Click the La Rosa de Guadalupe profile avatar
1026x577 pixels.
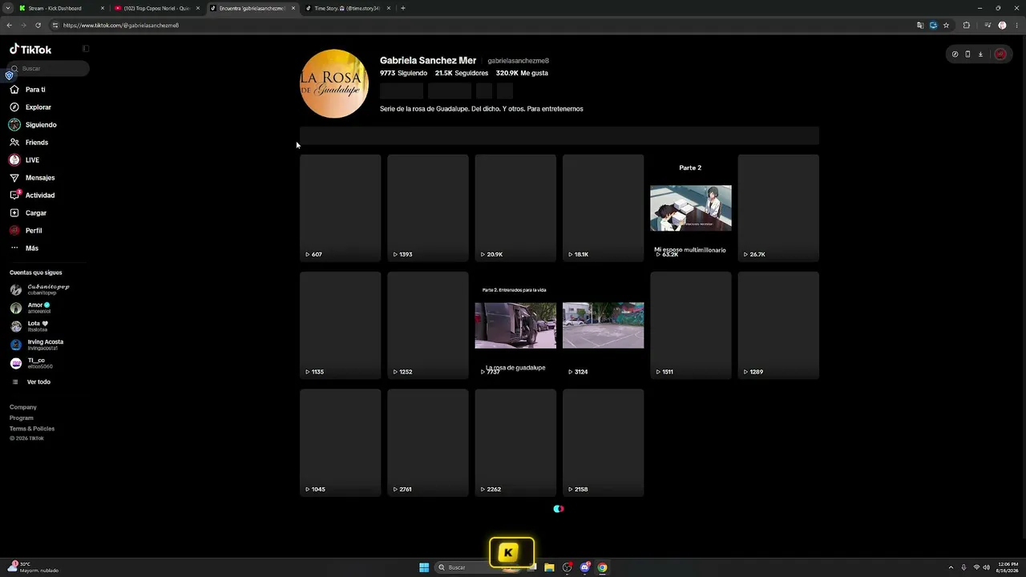tap(334, 84)
